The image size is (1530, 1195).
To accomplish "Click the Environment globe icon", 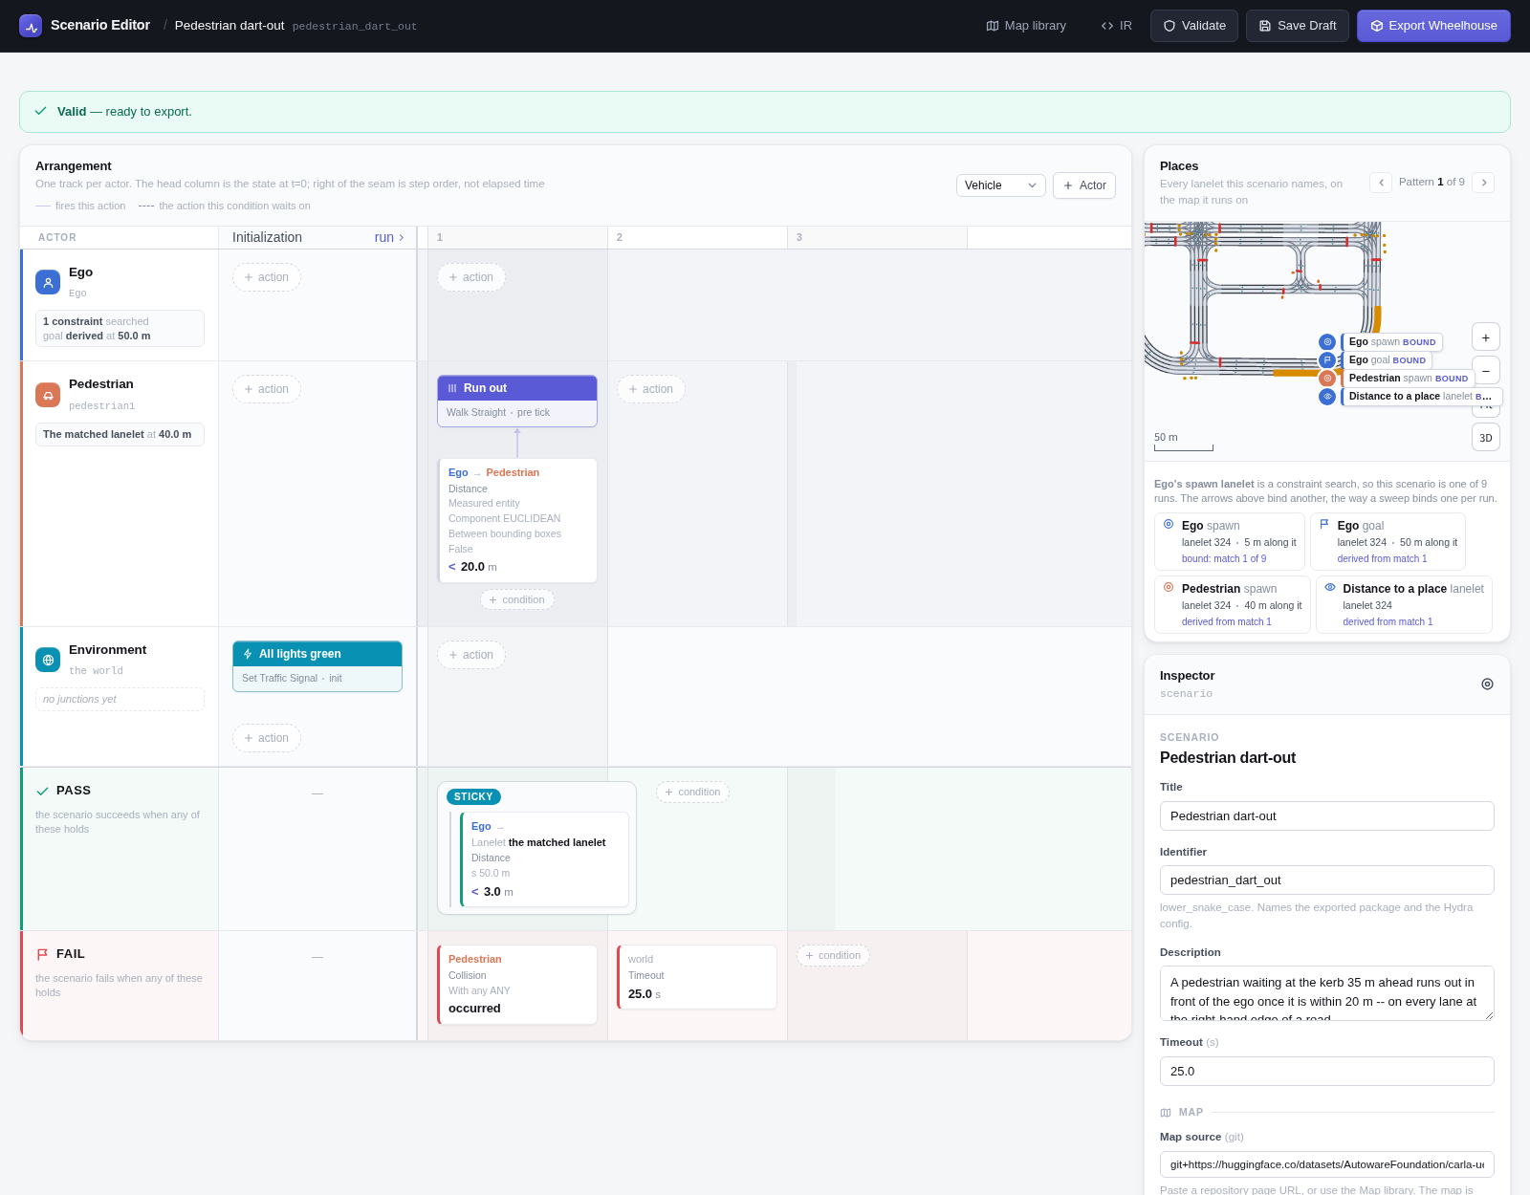I will 48,660.
